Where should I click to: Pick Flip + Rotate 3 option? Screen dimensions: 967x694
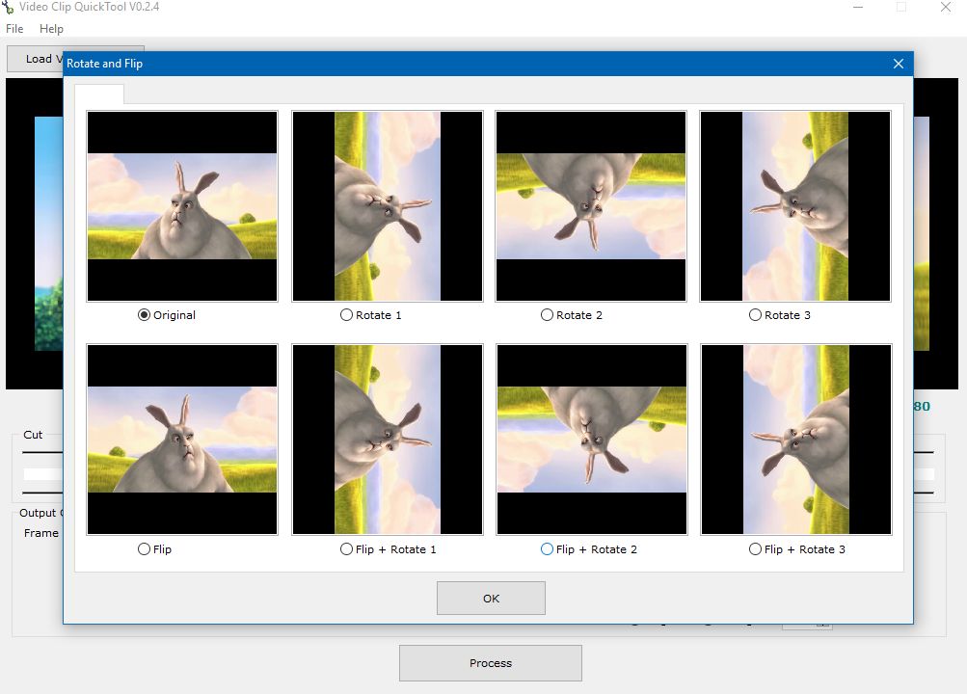click(x=796, y=548)
